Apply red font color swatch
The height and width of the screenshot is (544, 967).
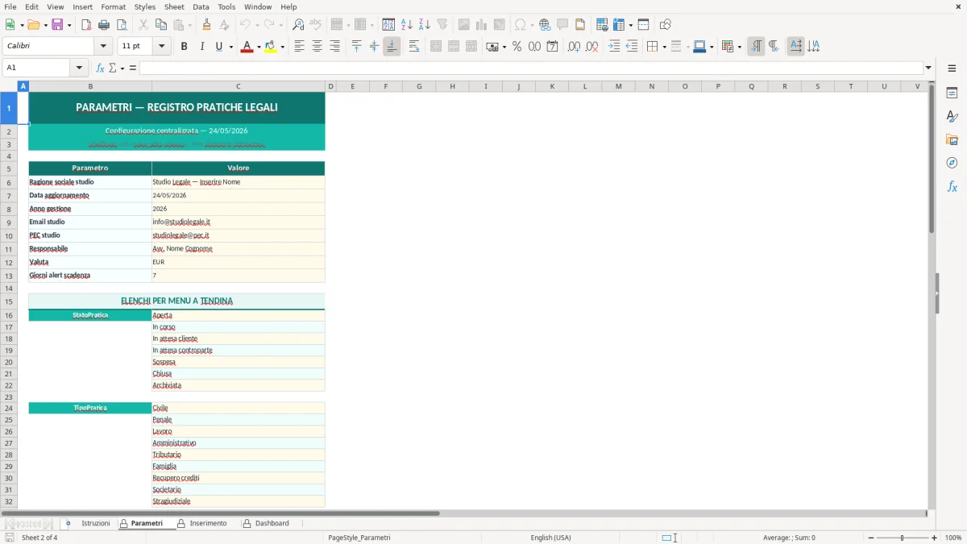click(247, 47)
